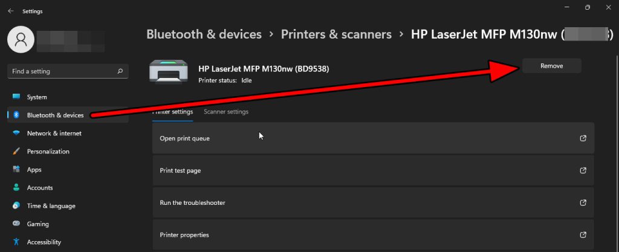Minimize the Settings window
This screenshot has width=619, height=252.
coord(567,7)
